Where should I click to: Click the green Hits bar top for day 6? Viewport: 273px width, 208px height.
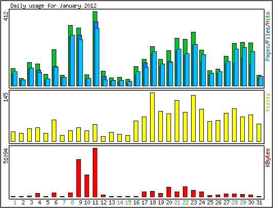point(54,58)
